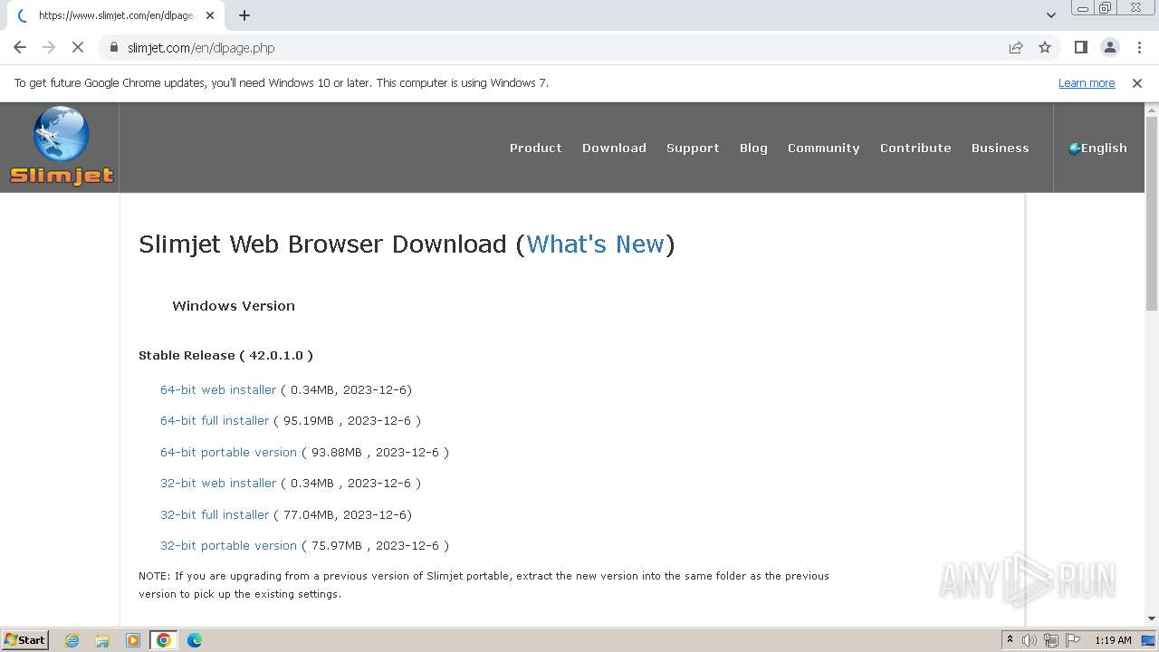Viewport: 1159px width, 652px height.
Task: Bookmark this tab with star icon
Action: click(1045, 47)
